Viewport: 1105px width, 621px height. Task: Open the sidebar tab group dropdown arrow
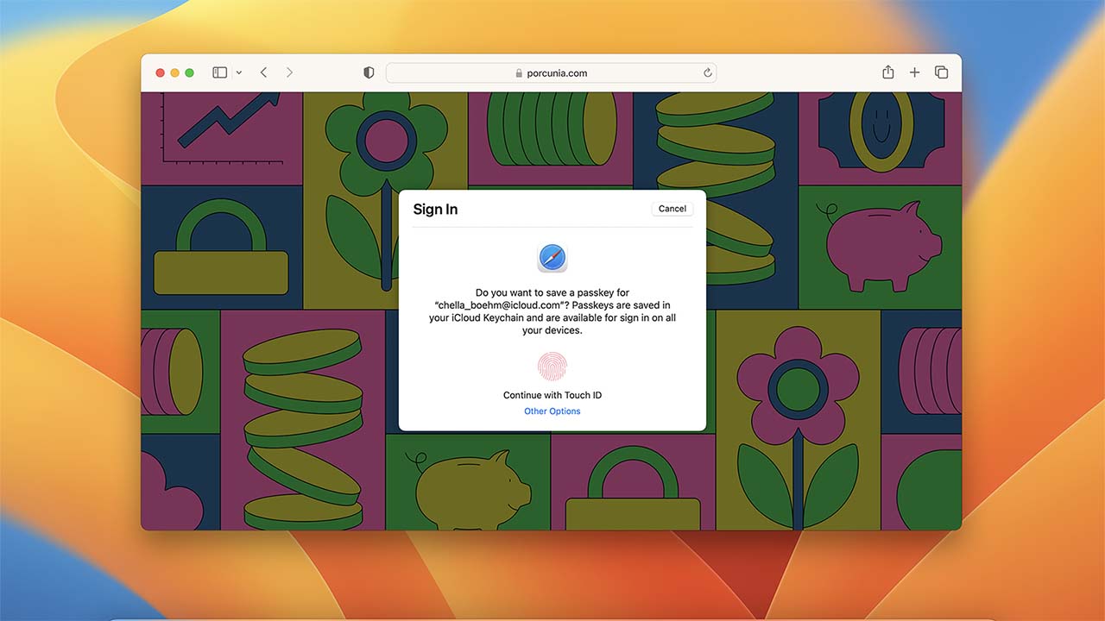239,73
